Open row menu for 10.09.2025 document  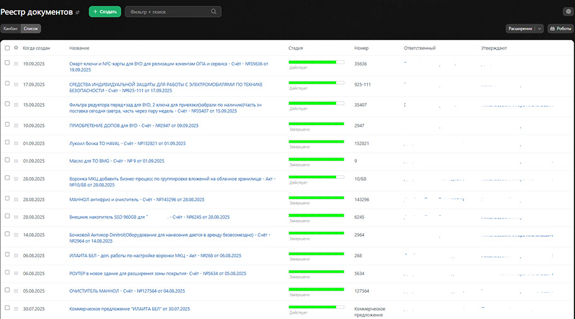(x=16, y=126)
